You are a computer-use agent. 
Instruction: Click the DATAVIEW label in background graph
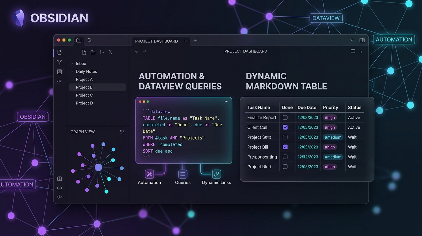[326, 18]
